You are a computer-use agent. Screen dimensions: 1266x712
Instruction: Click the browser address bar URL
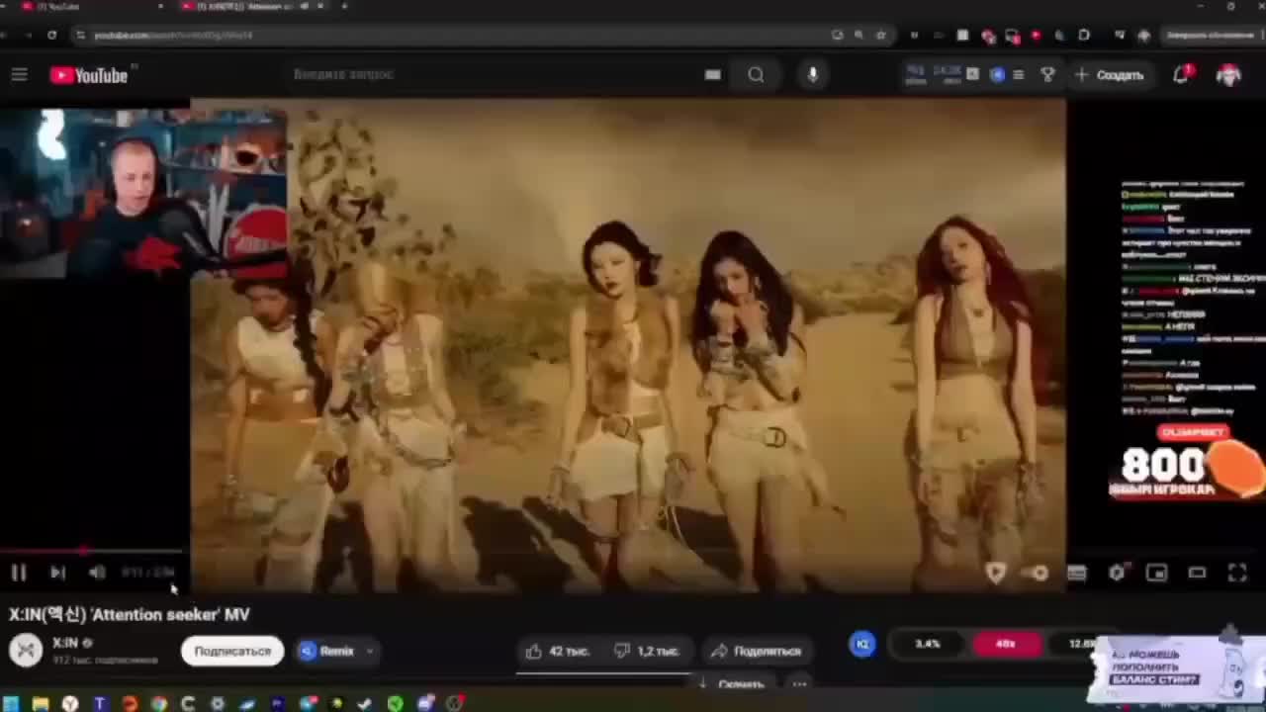tap(173, 36)
